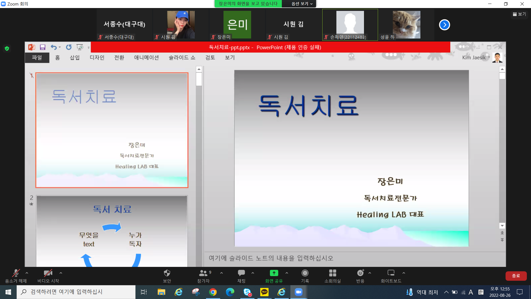Open the Participants panel

coord(203,273)
